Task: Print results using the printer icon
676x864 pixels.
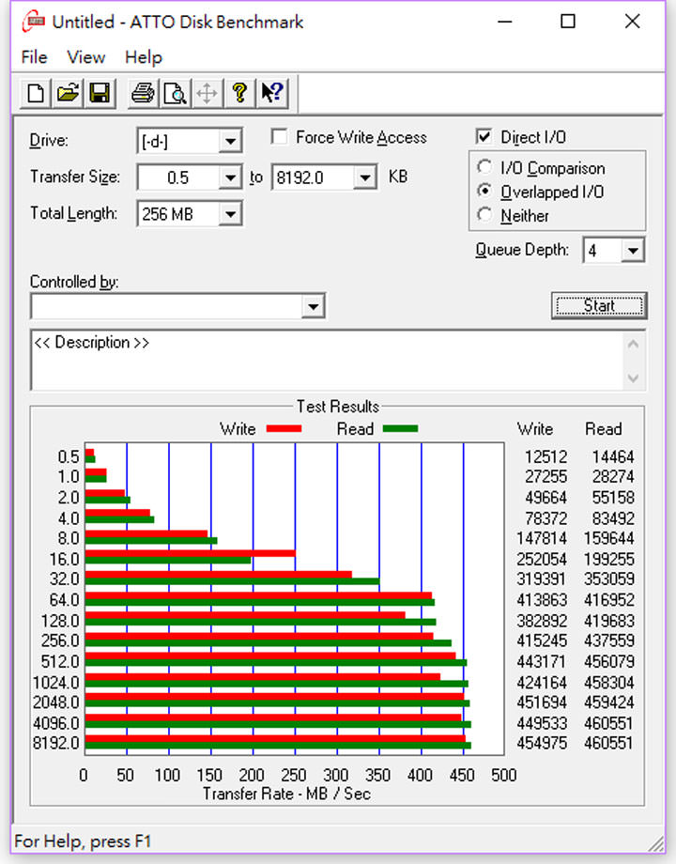Action: pyautogui.click(x=143, y=93)
